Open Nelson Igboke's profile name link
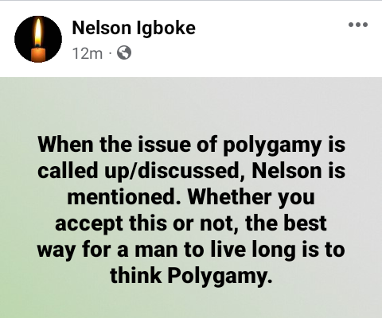 [134, 28]
